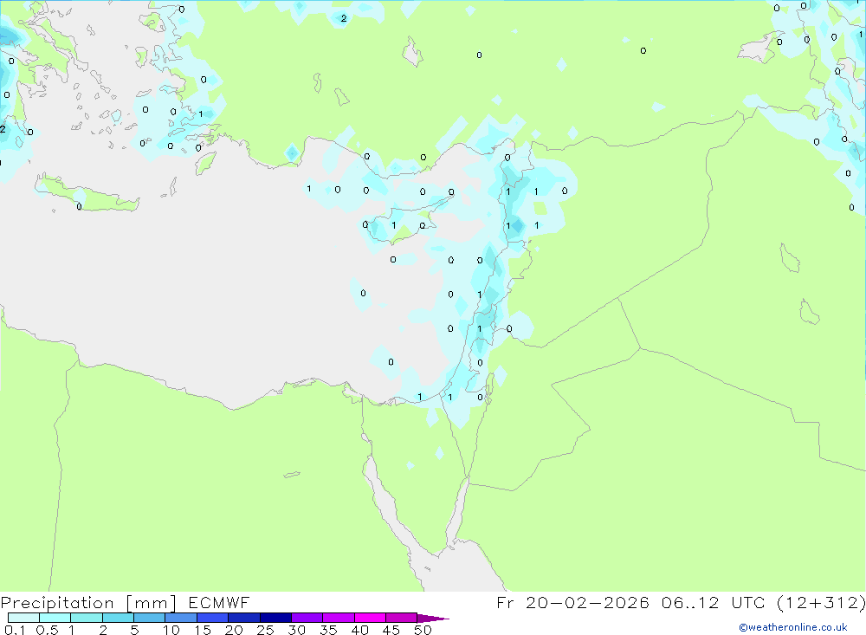Viewport: 866px width, 635px height.
Task: Click the ECMWF model label
Action: point(219,602)
